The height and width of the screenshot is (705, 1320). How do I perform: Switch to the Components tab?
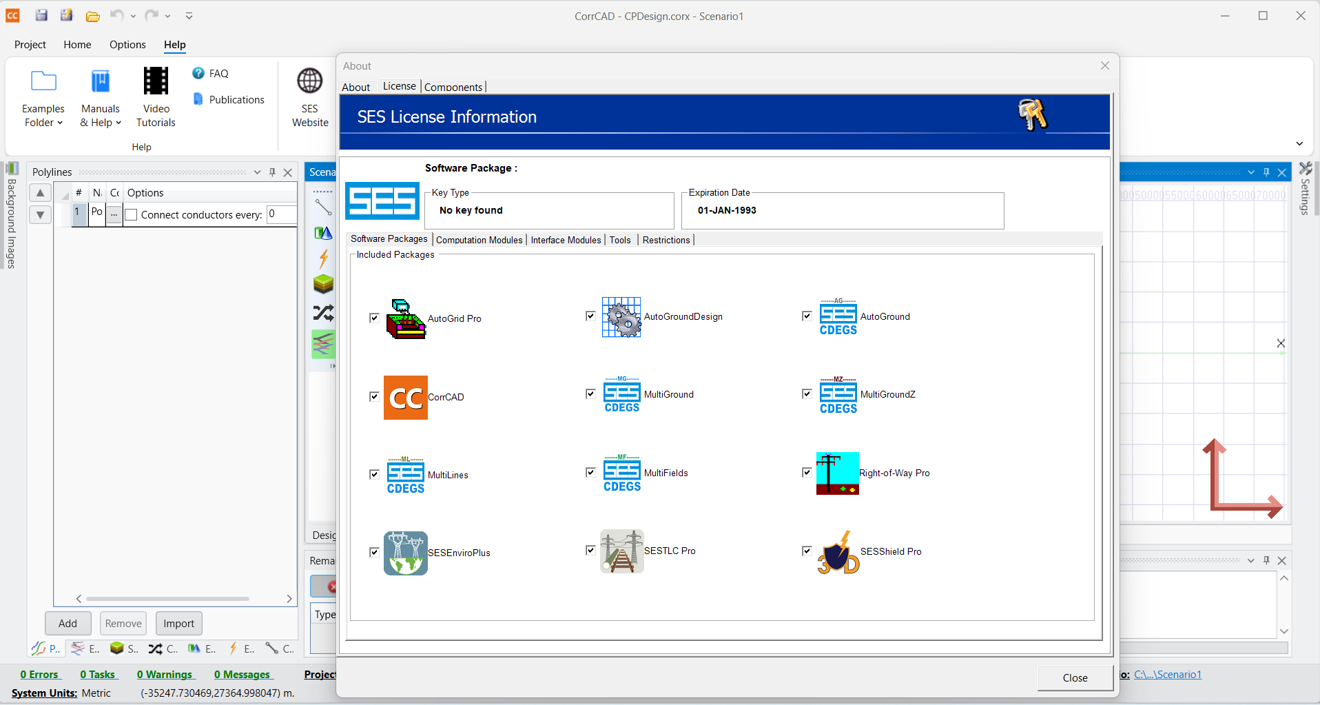click(453, 87)
